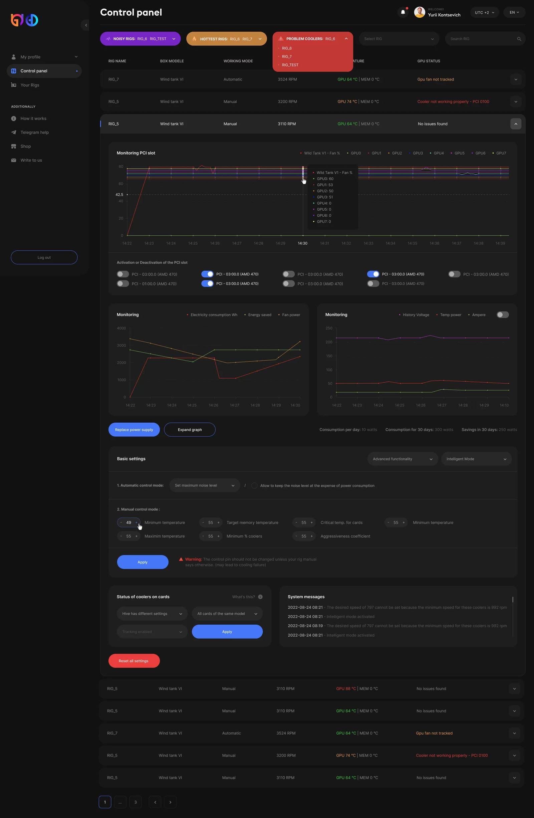Click the What's this info icon

coord(260,597)
